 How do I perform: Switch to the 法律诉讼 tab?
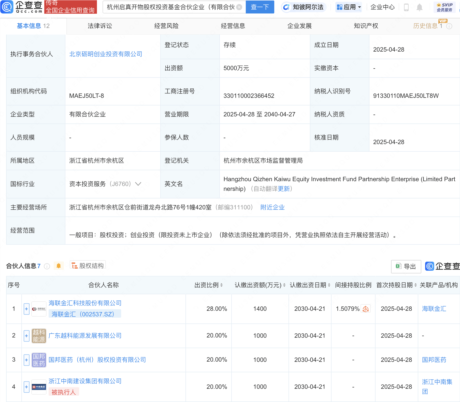(x=100, y=26)
